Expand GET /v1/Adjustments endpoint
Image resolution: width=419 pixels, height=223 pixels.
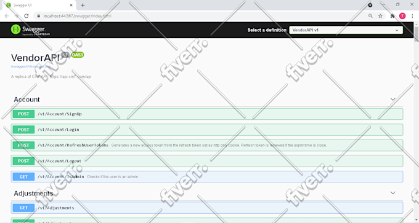[x=207, y=208]
